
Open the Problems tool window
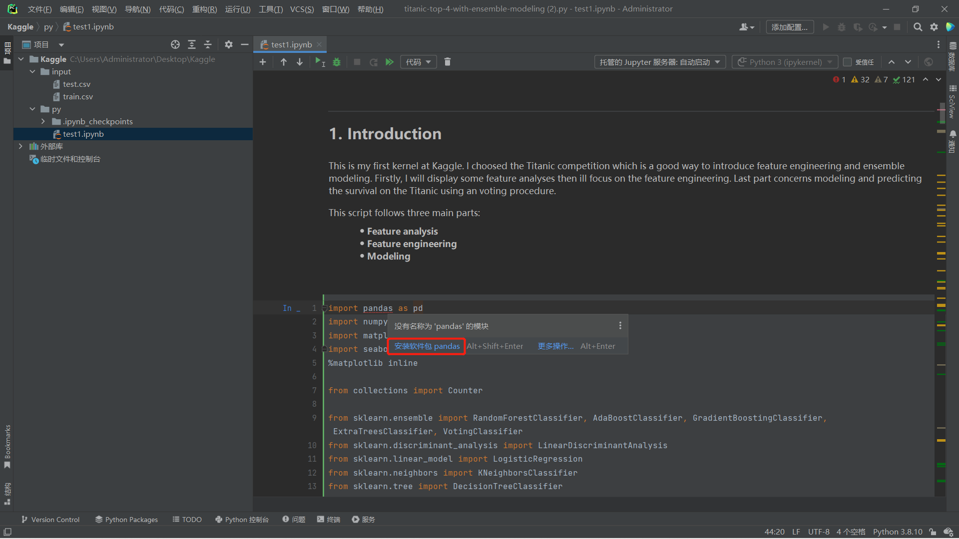(x=294, y=520)
